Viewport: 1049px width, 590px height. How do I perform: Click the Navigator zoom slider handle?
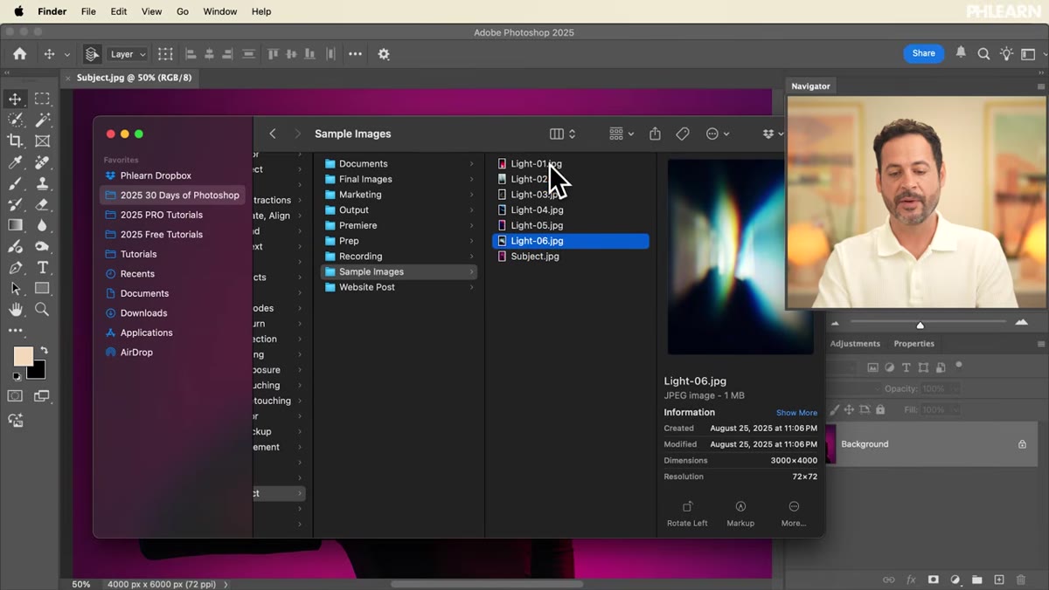pyautogui.click(x=920, y=326)
